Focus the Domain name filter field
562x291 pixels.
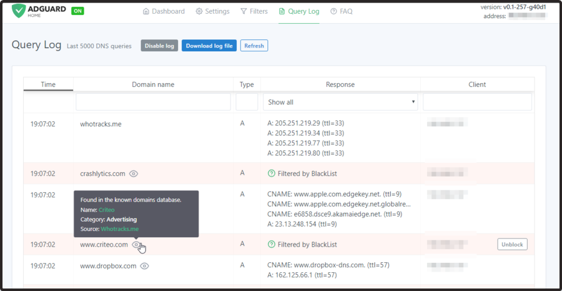153,102
